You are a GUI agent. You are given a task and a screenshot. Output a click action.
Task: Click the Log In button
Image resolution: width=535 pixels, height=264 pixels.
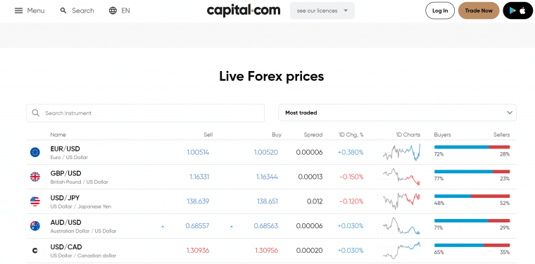tap(440, 11)
